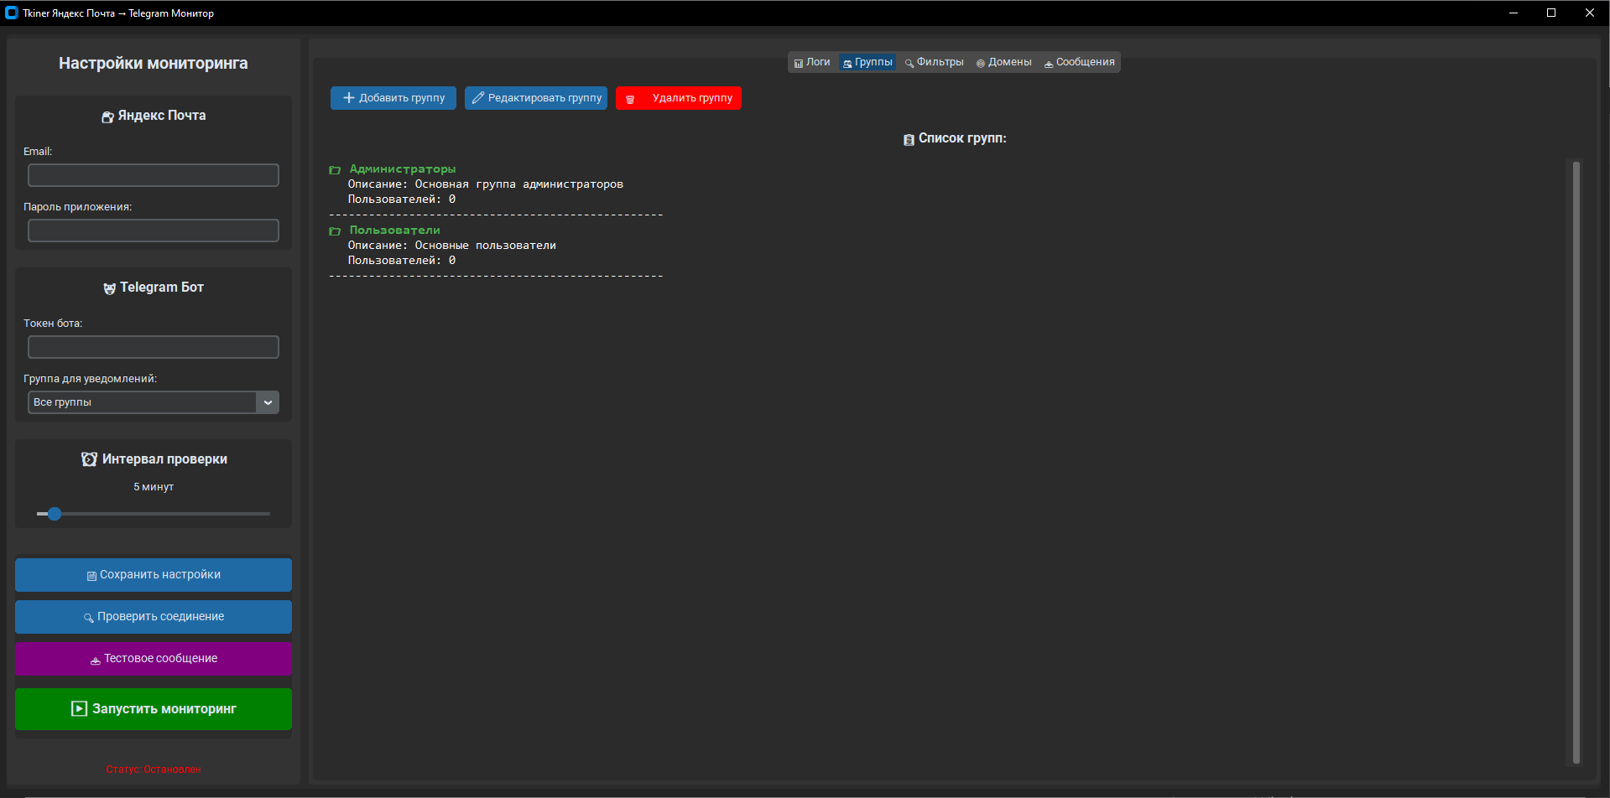
Task: Send a Тестовое сообщение
Action: 154,659
